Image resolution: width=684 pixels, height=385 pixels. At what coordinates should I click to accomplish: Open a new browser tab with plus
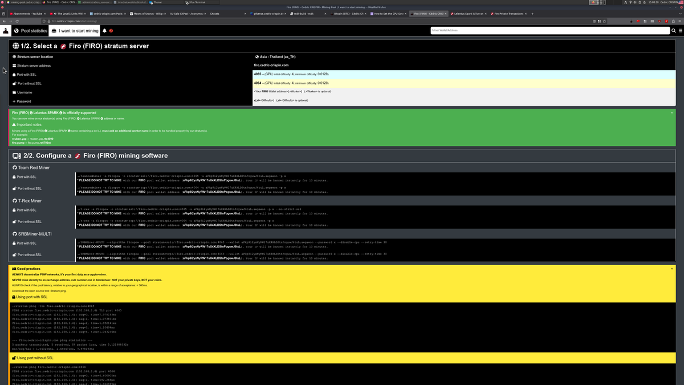[533, 14]
